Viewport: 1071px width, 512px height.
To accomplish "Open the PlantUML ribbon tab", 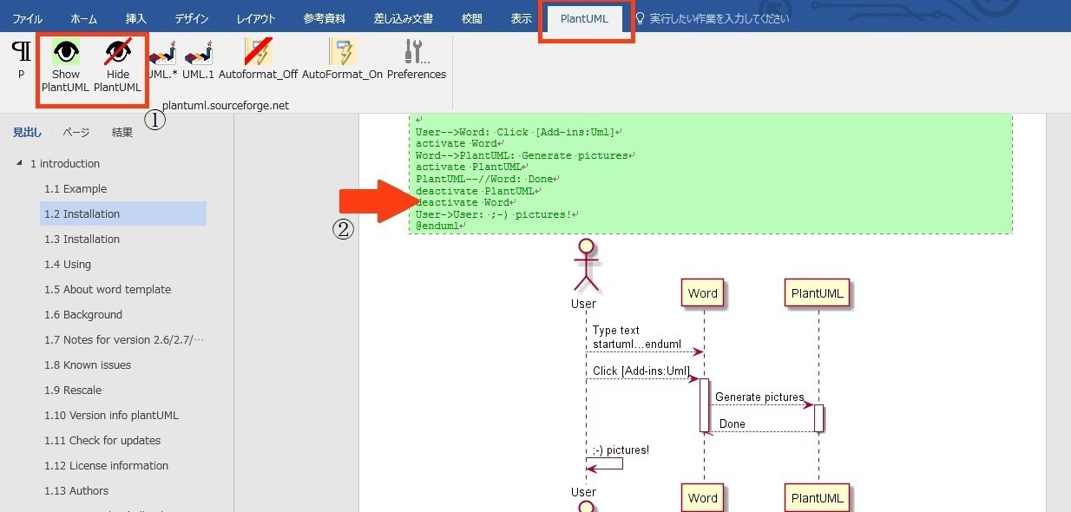I will (584, 18).
